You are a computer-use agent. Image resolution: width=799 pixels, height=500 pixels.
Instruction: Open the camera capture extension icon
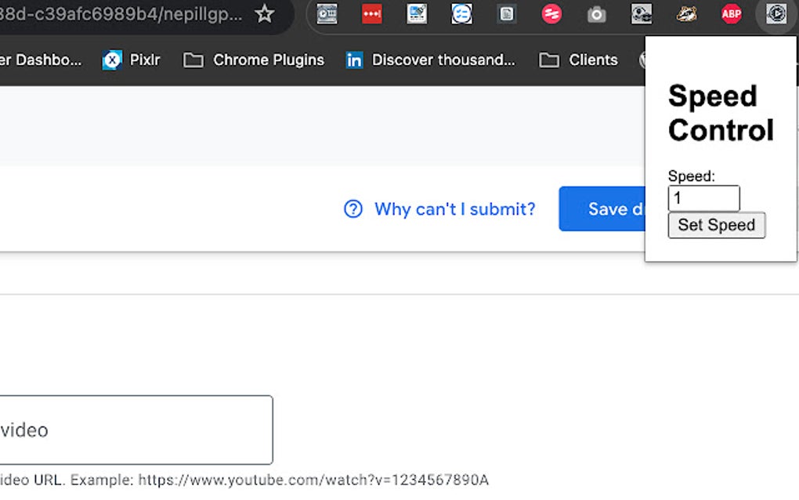[x=596, y=14]
